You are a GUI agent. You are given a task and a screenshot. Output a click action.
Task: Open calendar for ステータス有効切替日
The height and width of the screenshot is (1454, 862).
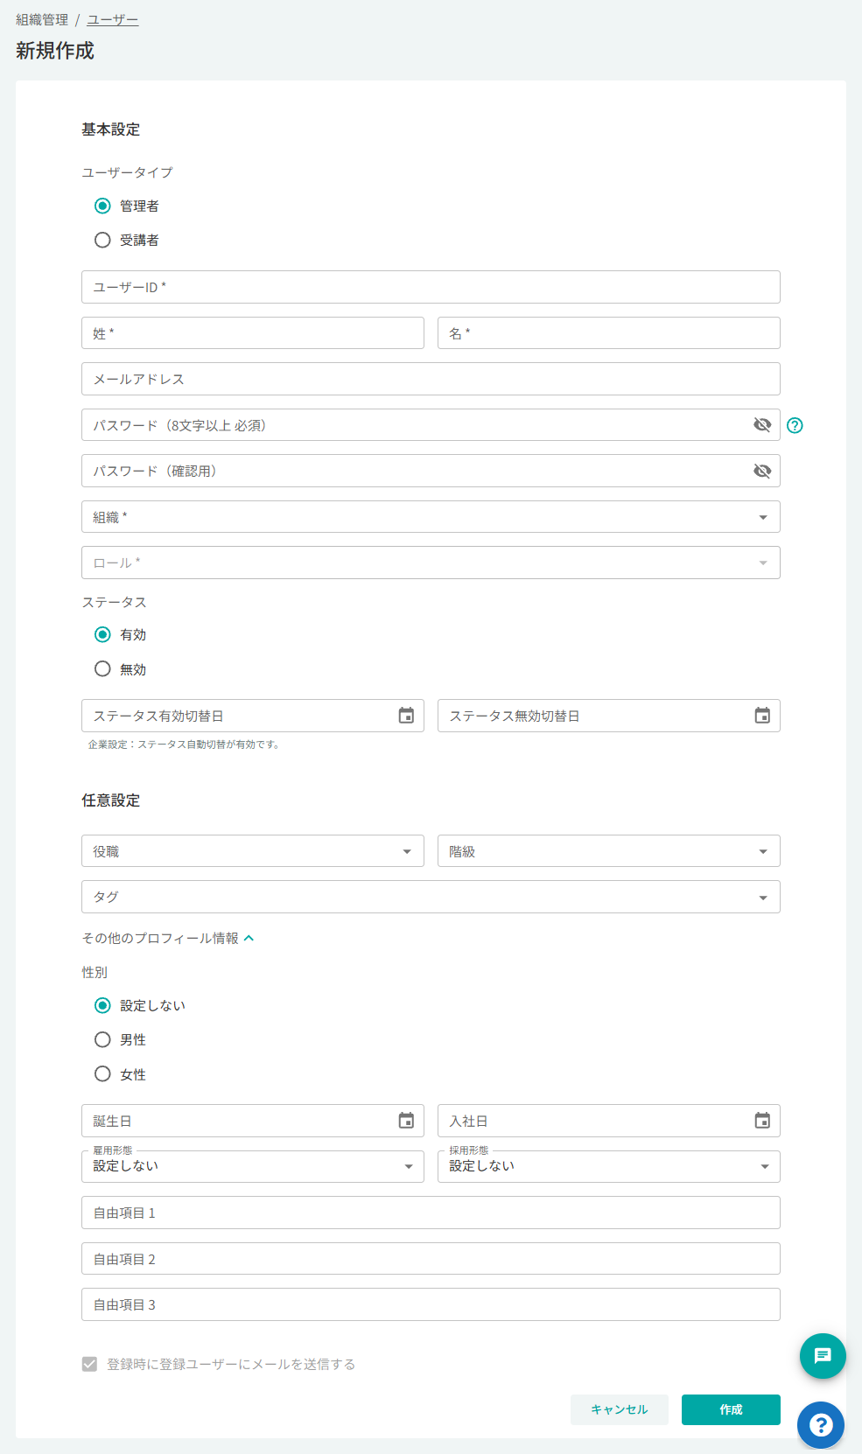coord(406,716)
